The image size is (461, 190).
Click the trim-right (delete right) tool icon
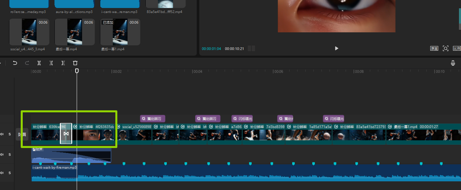pos(63,63)
